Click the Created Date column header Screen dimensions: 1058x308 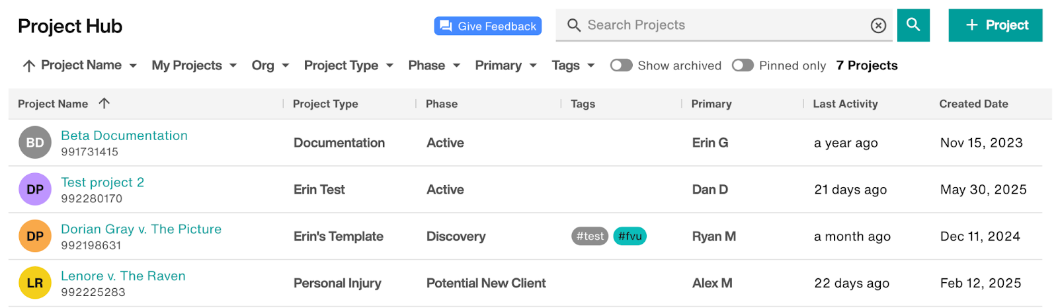(973, 104)
